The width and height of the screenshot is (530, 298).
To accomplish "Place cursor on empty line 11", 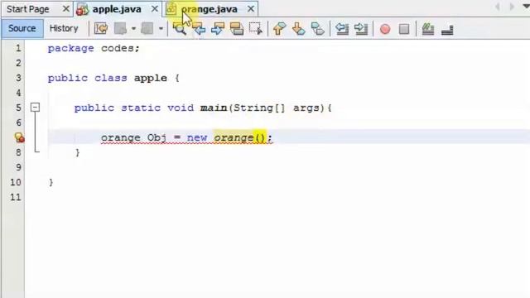I will click(277, 197).
